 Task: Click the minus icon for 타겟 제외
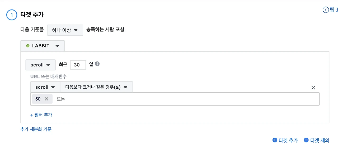(306, 140)
